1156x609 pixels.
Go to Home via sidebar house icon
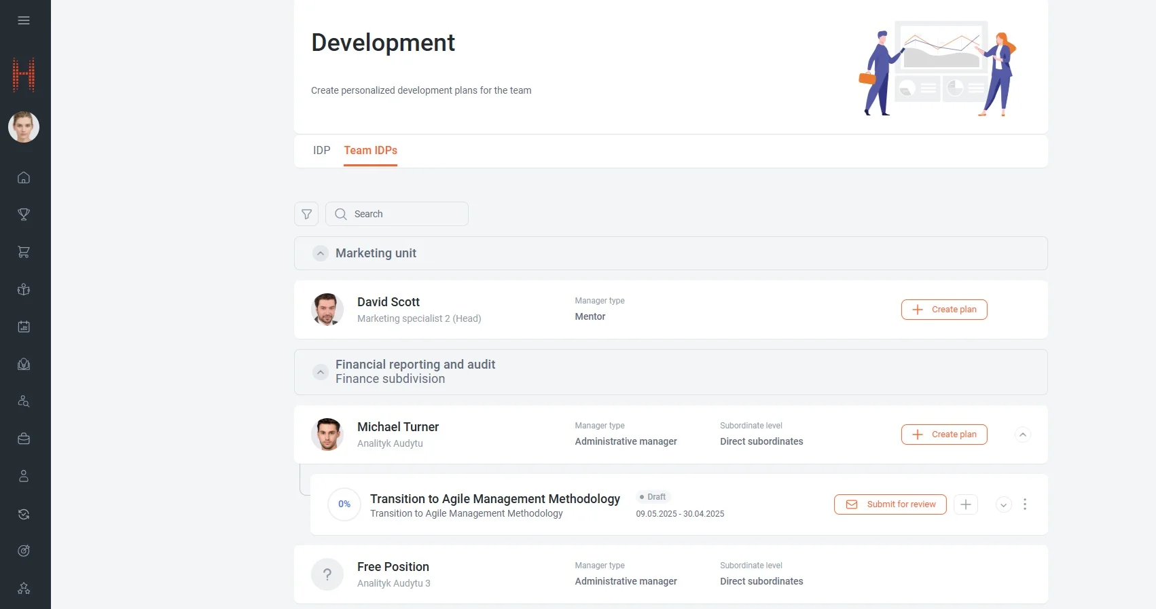click(x=24, y=178)
